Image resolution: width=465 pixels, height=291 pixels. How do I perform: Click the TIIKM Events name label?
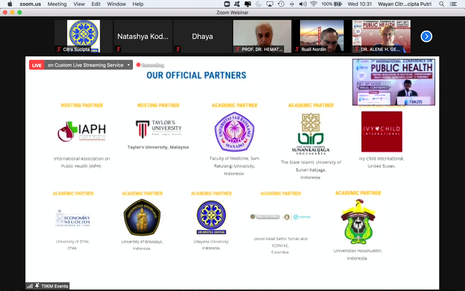coord(55,286)
